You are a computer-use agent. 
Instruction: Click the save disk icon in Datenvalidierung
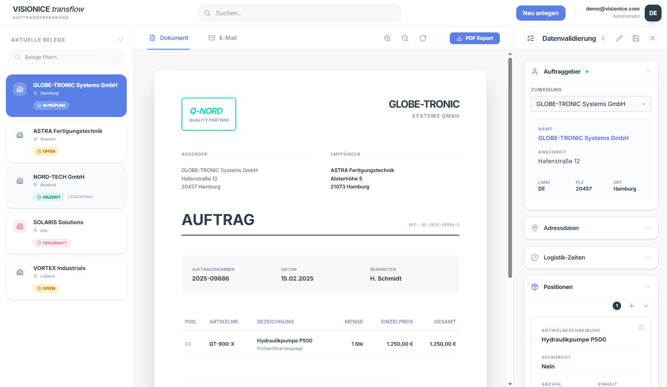(636, 38)
